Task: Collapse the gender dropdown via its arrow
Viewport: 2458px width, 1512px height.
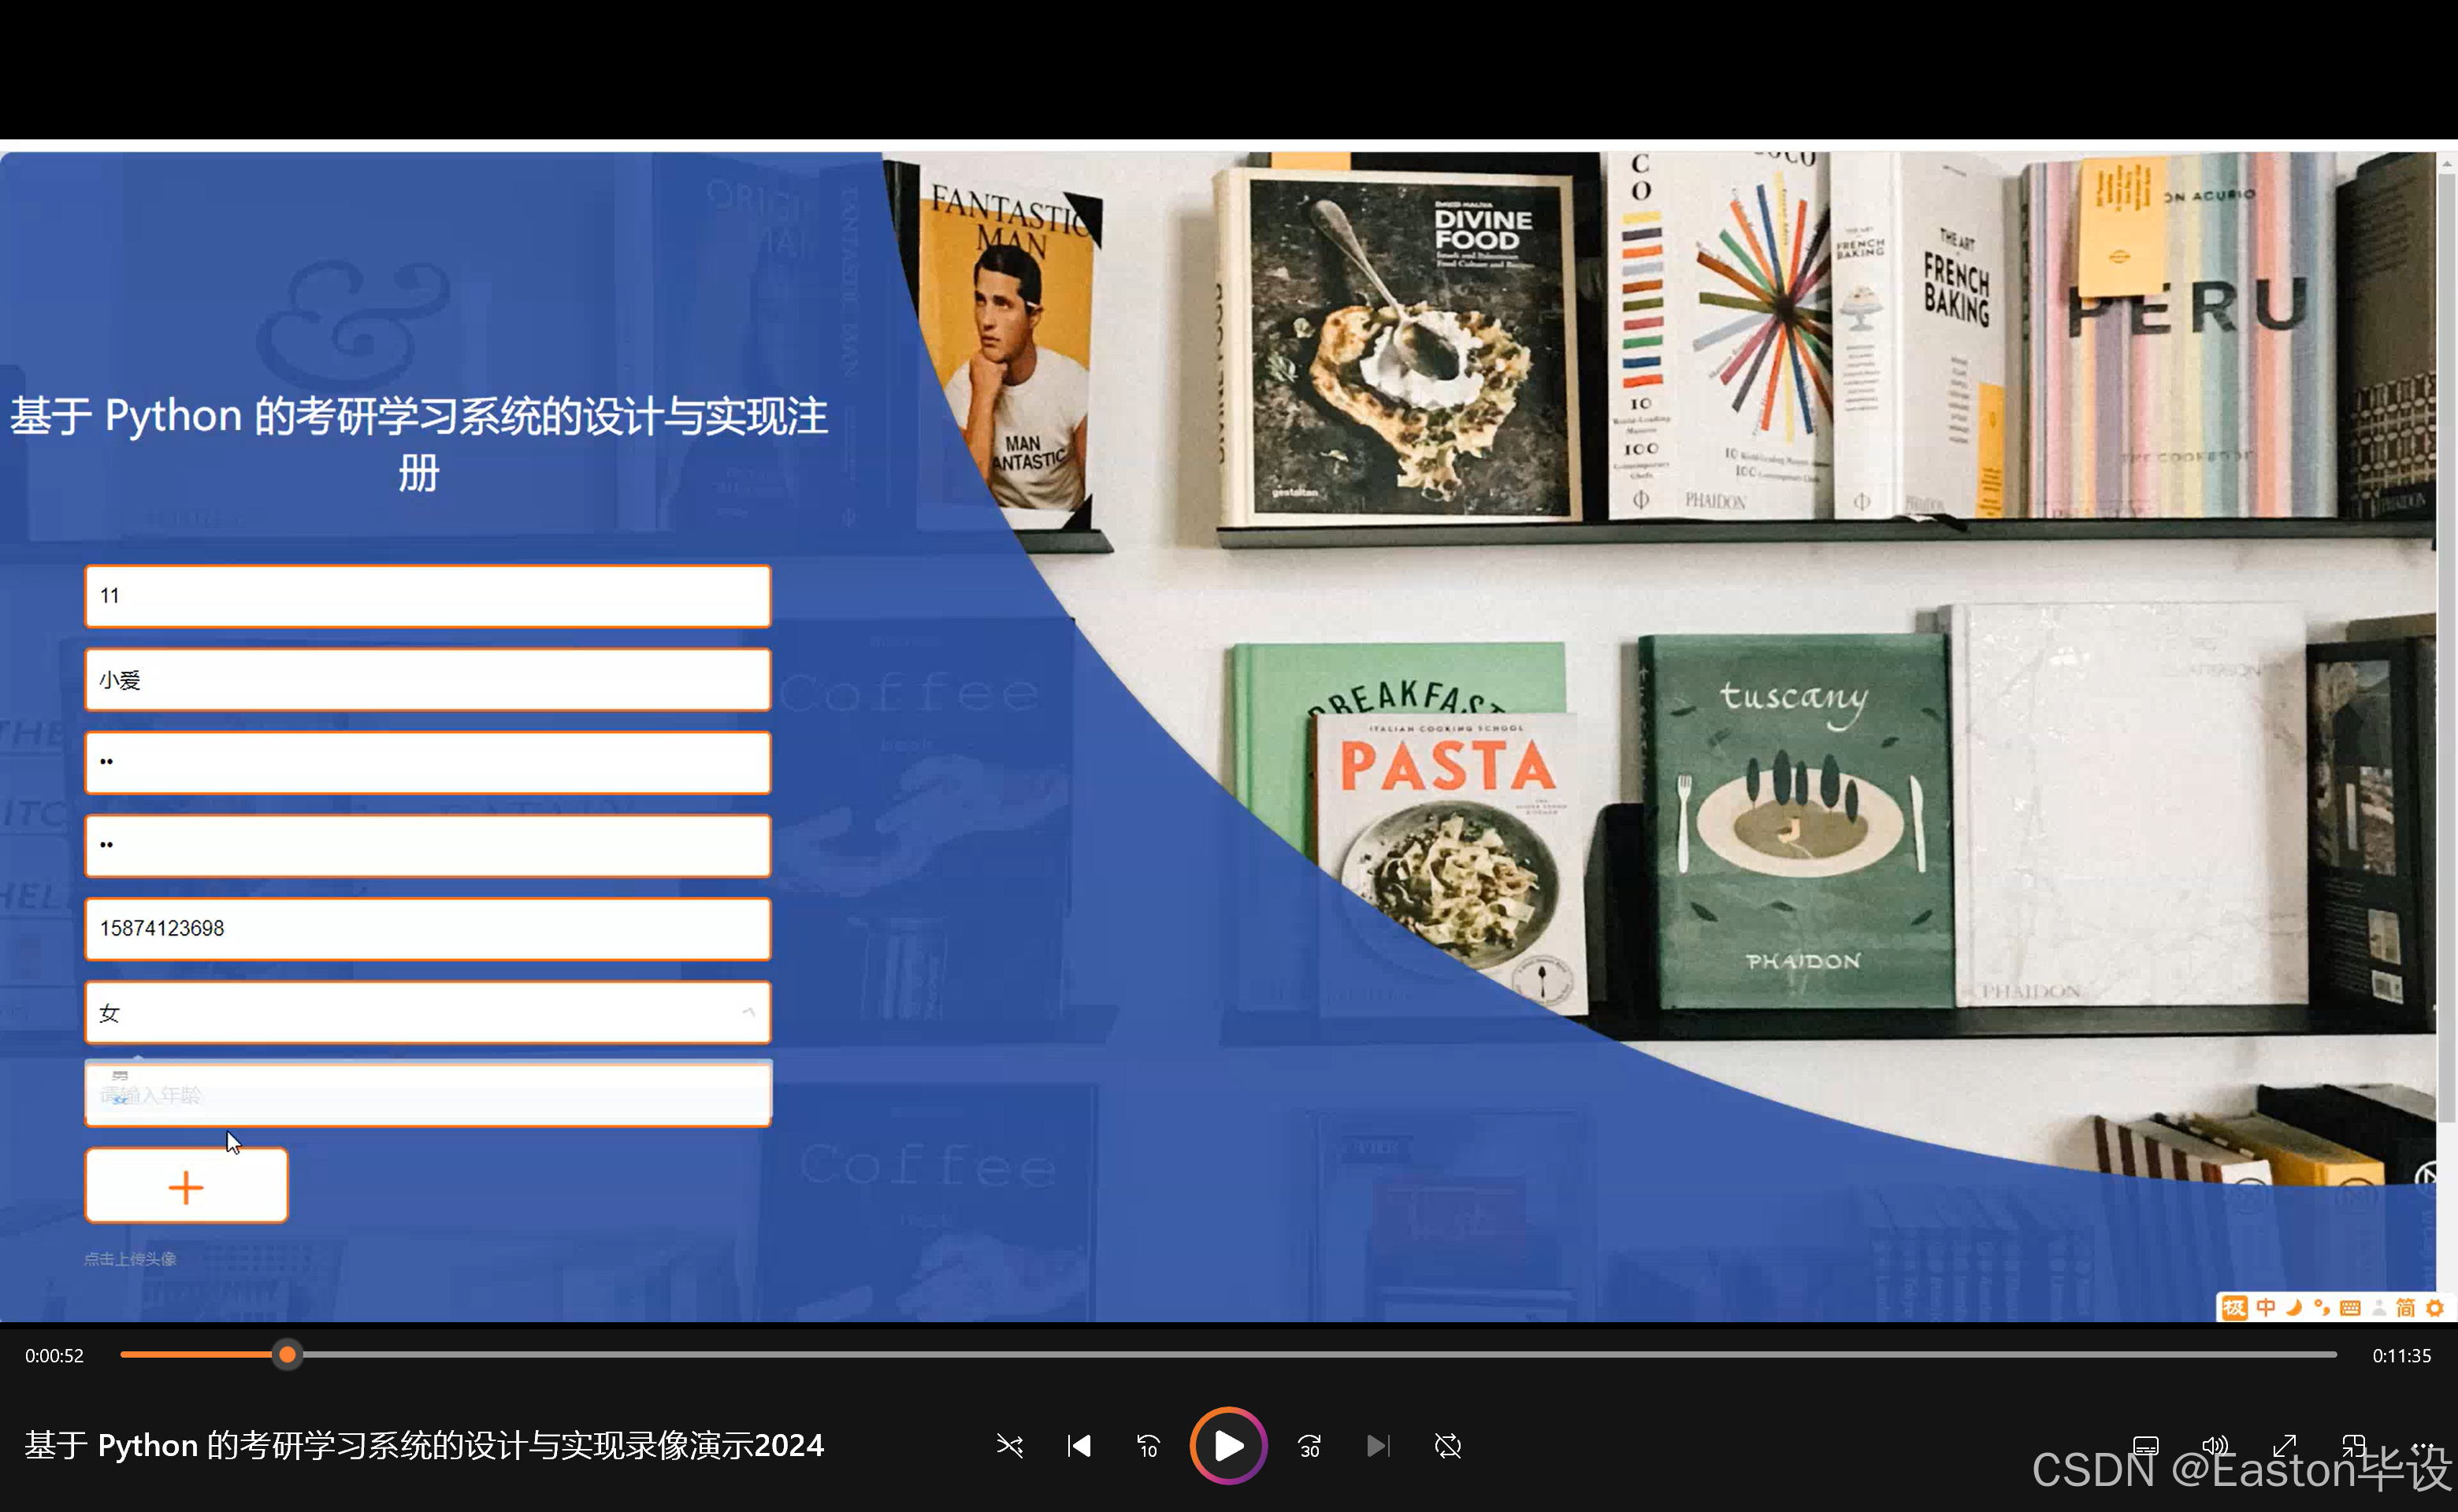Action: tap(748, 1012)
